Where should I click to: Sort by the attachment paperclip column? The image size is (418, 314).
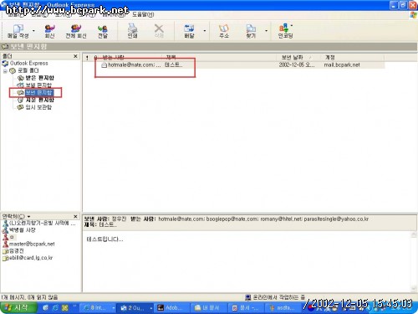click(95, 58)
